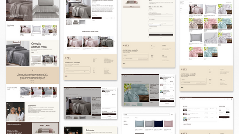Close the cart drawer over the blue towel page
The width and height of the screenshot is (239, 134).
coord(173,75)
